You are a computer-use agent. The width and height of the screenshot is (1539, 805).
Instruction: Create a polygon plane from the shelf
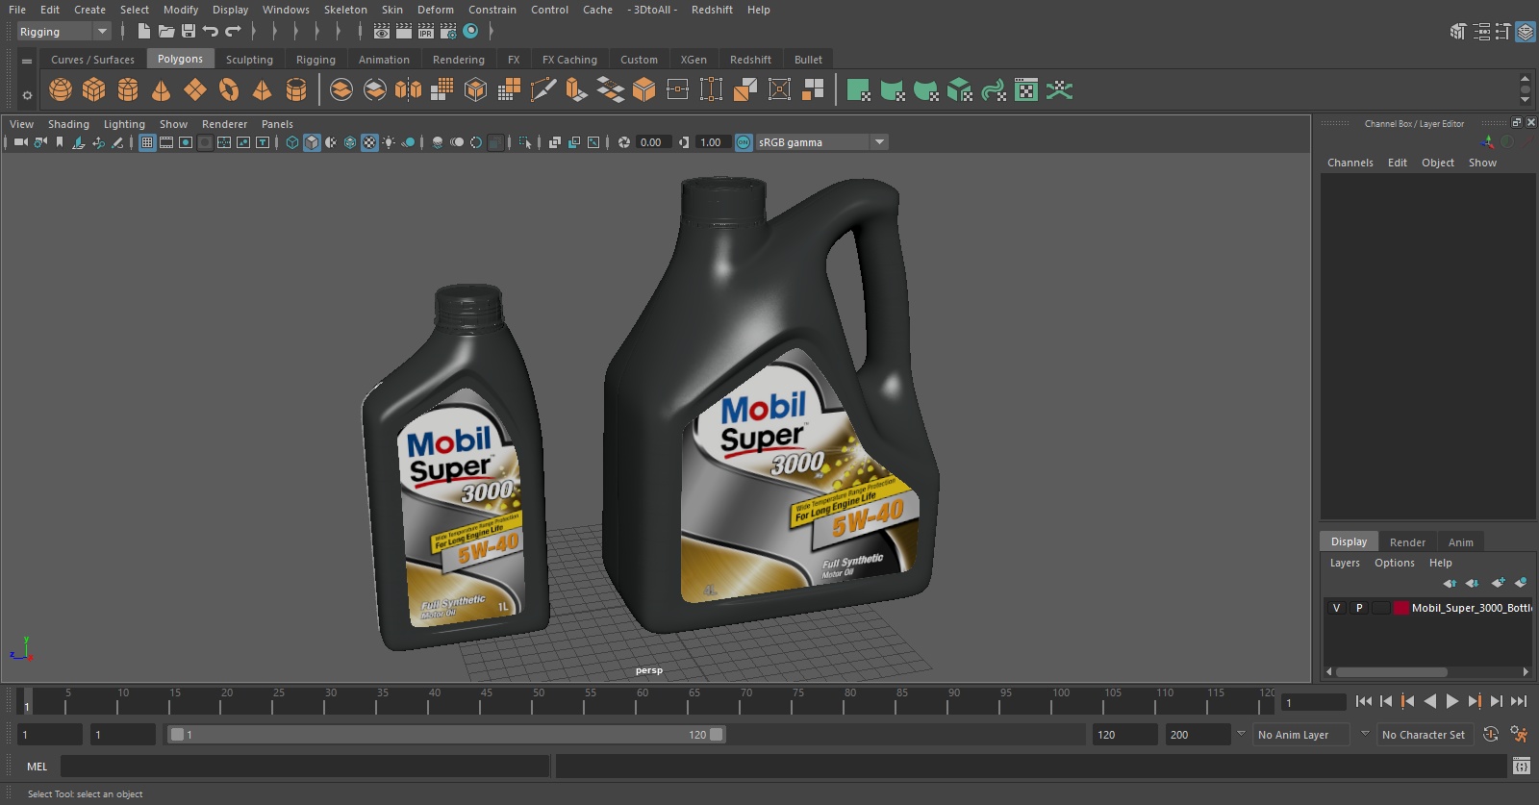(195, 90)
